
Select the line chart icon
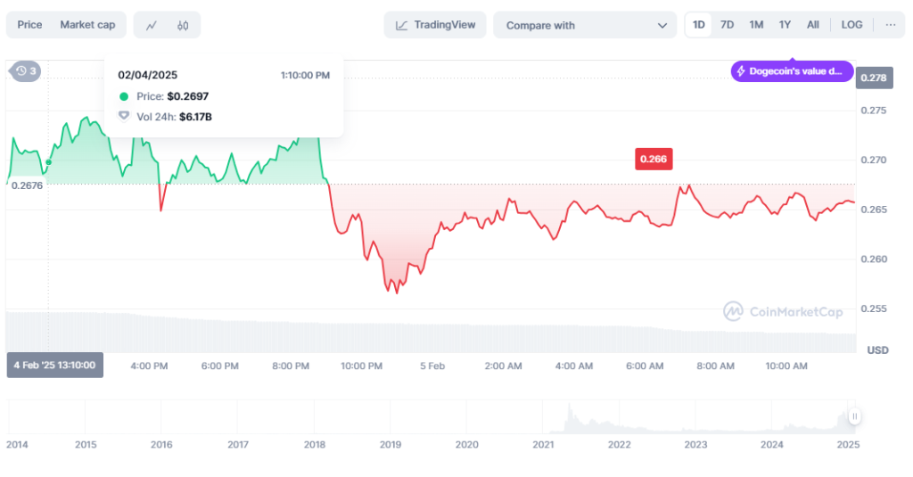pos(152,25)
